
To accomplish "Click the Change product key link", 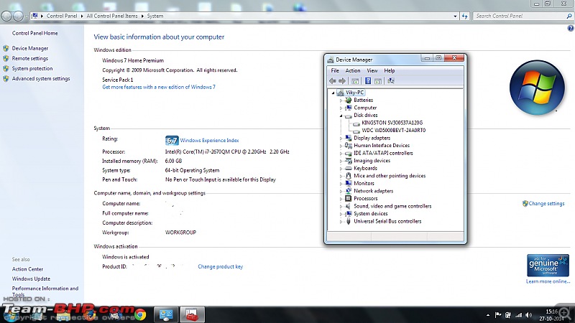I will [221, 266].
